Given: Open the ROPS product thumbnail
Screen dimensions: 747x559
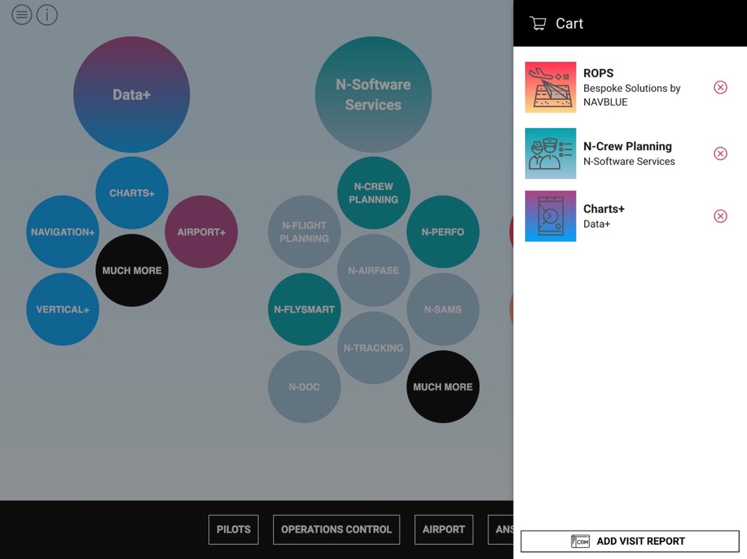Looking at the screenshot, I should pos(550,87).
